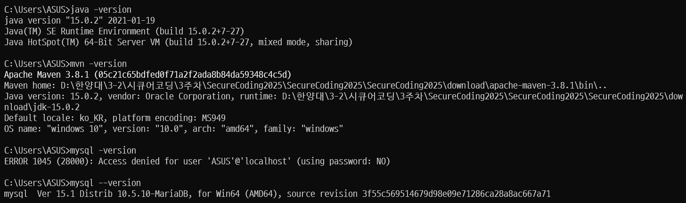Click the OS name "windows 10" line
The image size is (686, 203).
click(x=173, y=129)
